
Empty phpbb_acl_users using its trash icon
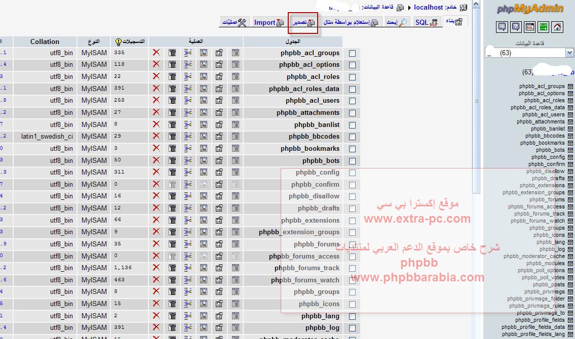(172, 100)
